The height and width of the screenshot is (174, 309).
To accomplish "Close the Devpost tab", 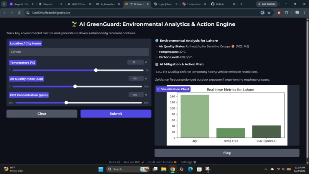I will [61, 4].
